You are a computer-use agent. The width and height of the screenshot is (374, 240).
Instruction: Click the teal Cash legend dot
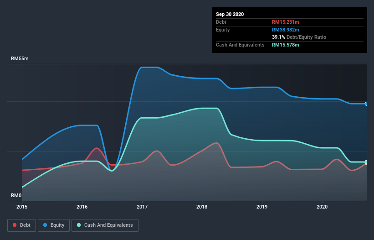(79, 225)
